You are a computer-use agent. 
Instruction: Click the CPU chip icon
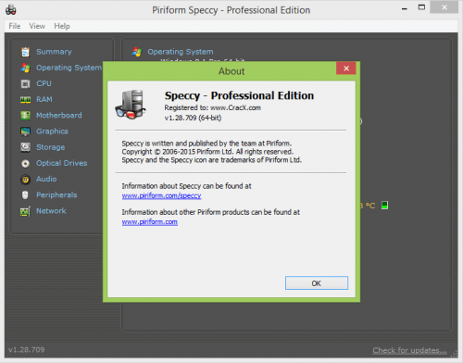point(25,83)
